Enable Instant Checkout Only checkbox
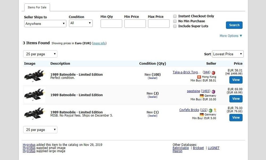This screenshot has width=266, height=160. [x=175, y=16]
